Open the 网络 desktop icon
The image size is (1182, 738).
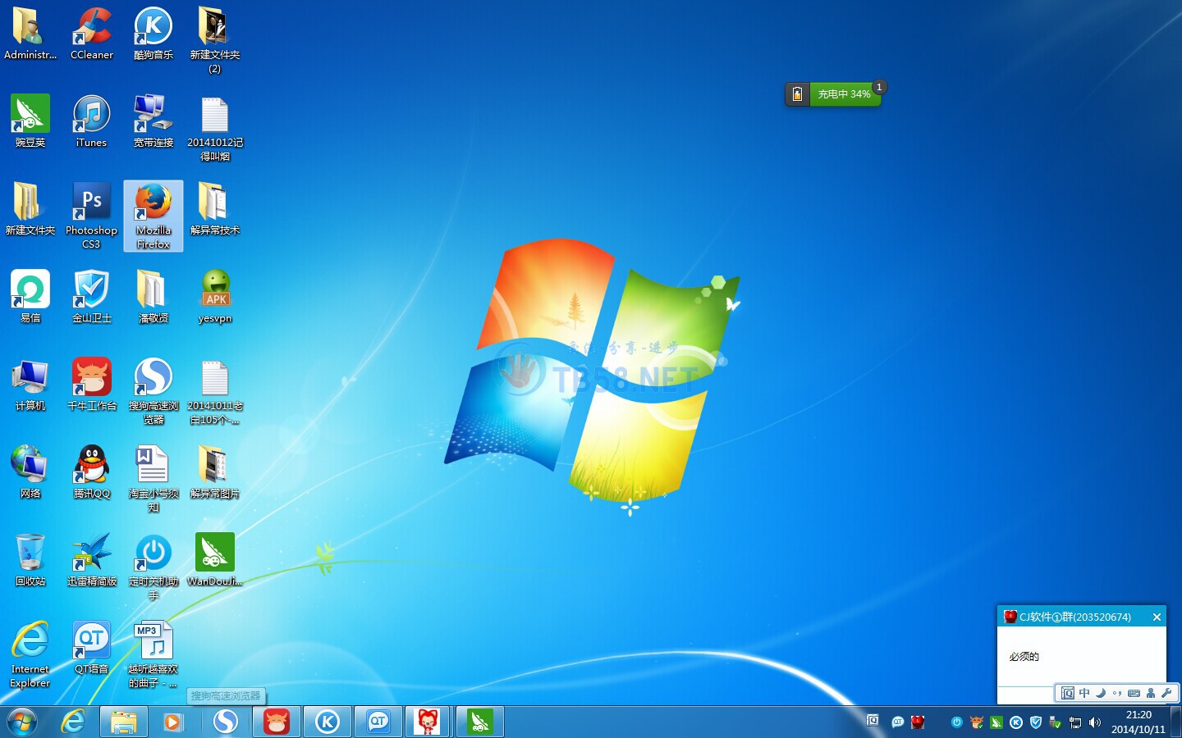30,471
